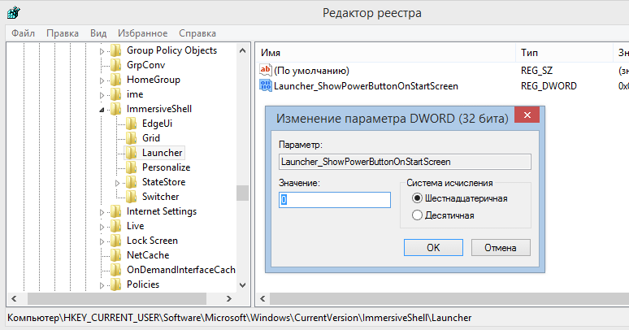This screenshot has height=330, width=629.
Task: Click the Group Policy Objects folder icon
Action: tap(116, 50)
